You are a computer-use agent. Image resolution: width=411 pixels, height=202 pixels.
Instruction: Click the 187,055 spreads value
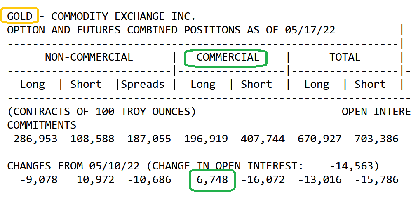(149, 139)
